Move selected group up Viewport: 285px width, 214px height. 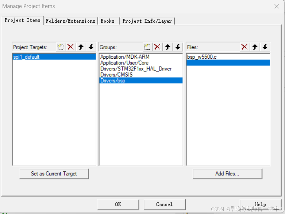pyautogui.click(x=167, y=47)
